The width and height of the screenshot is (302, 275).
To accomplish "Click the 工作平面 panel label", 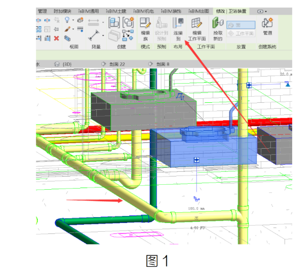I will [x=206, y=46].
